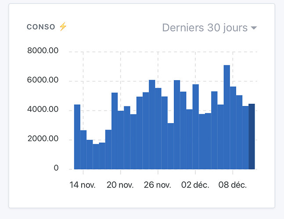
Task: Click the 02 déc. x-axis label
Action: point(195,185)
